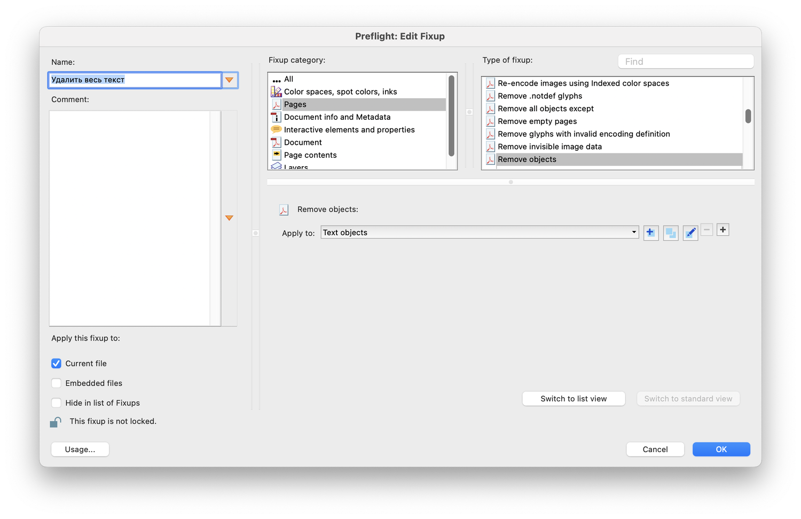Click the icon beside Remove .notdef glyphs

pyautogui.click(x=490, y=96)
